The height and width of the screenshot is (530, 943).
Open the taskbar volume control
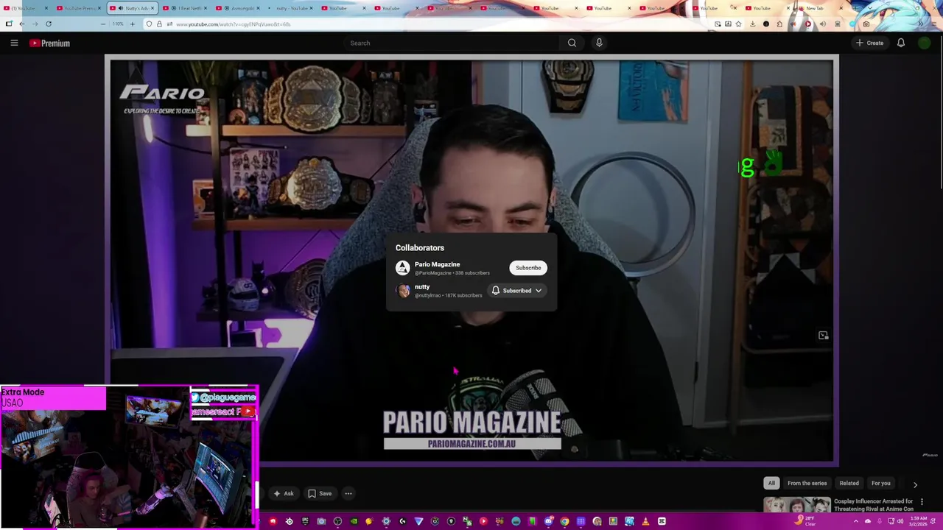point(900,521)
